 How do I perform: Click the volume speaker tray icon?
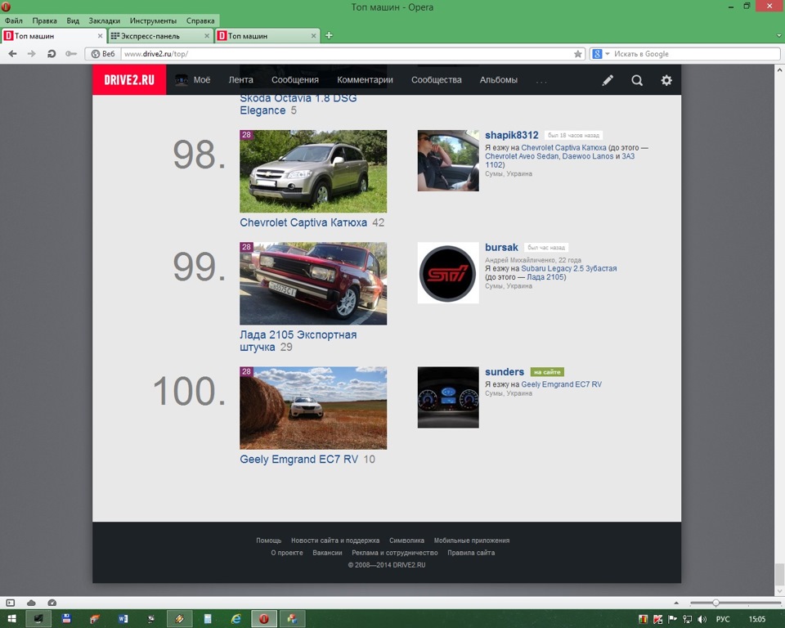(702, 619)
